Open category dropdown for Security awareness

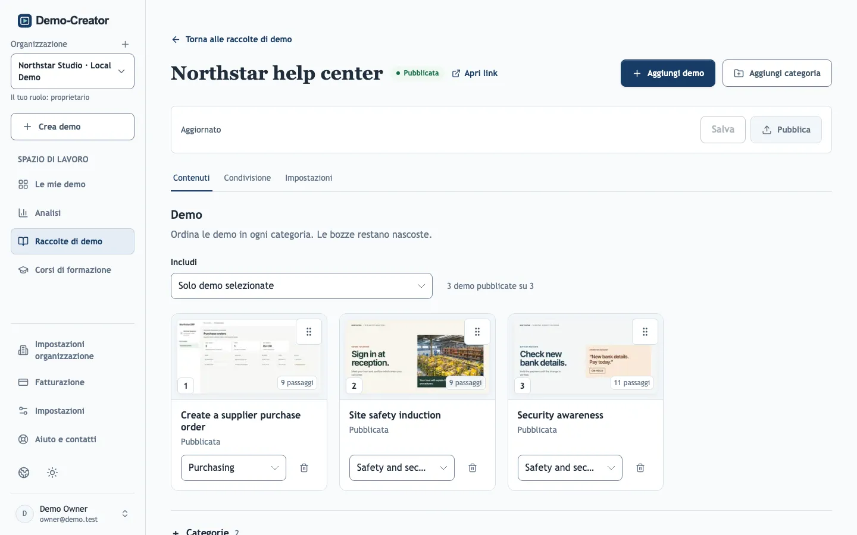point(570,468)
